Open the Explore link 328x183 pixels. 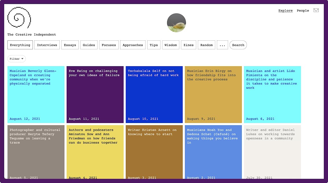(285, 11)
